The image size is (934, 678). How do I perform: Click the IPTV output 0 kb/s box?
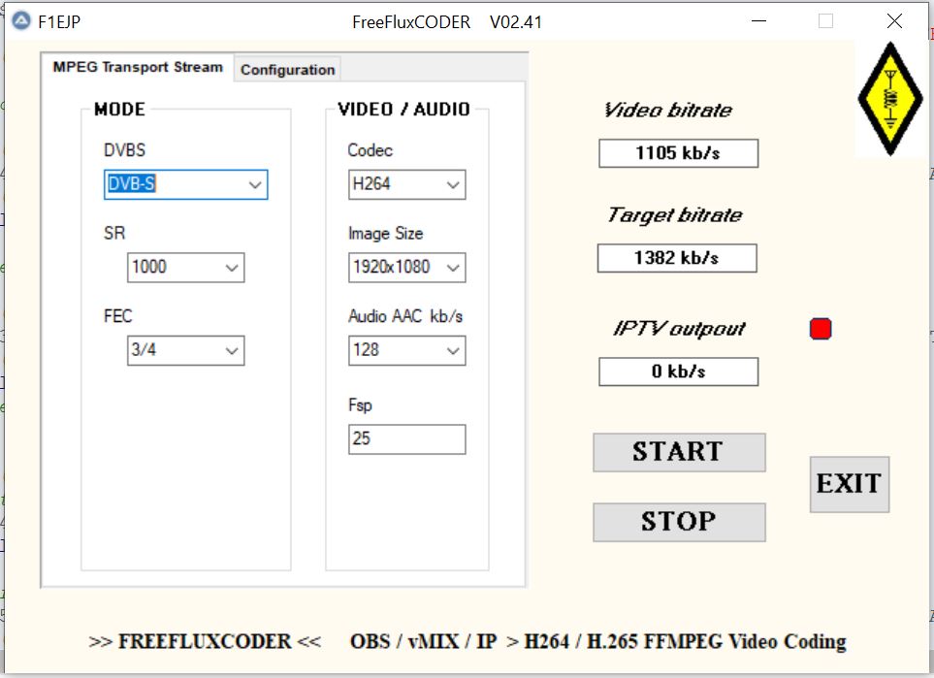tap(679, 371)
